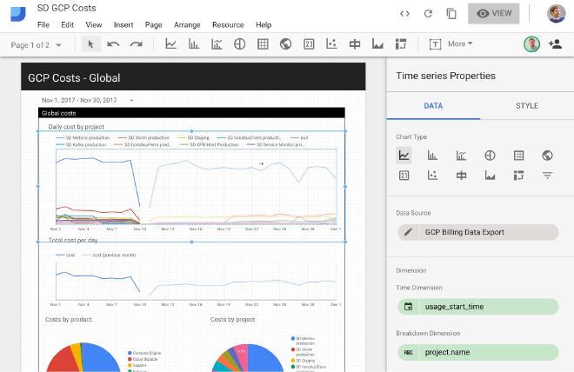Click the collaborator avatar in toolbar
The height and width of the screenshot is (372, 574).
531,44
